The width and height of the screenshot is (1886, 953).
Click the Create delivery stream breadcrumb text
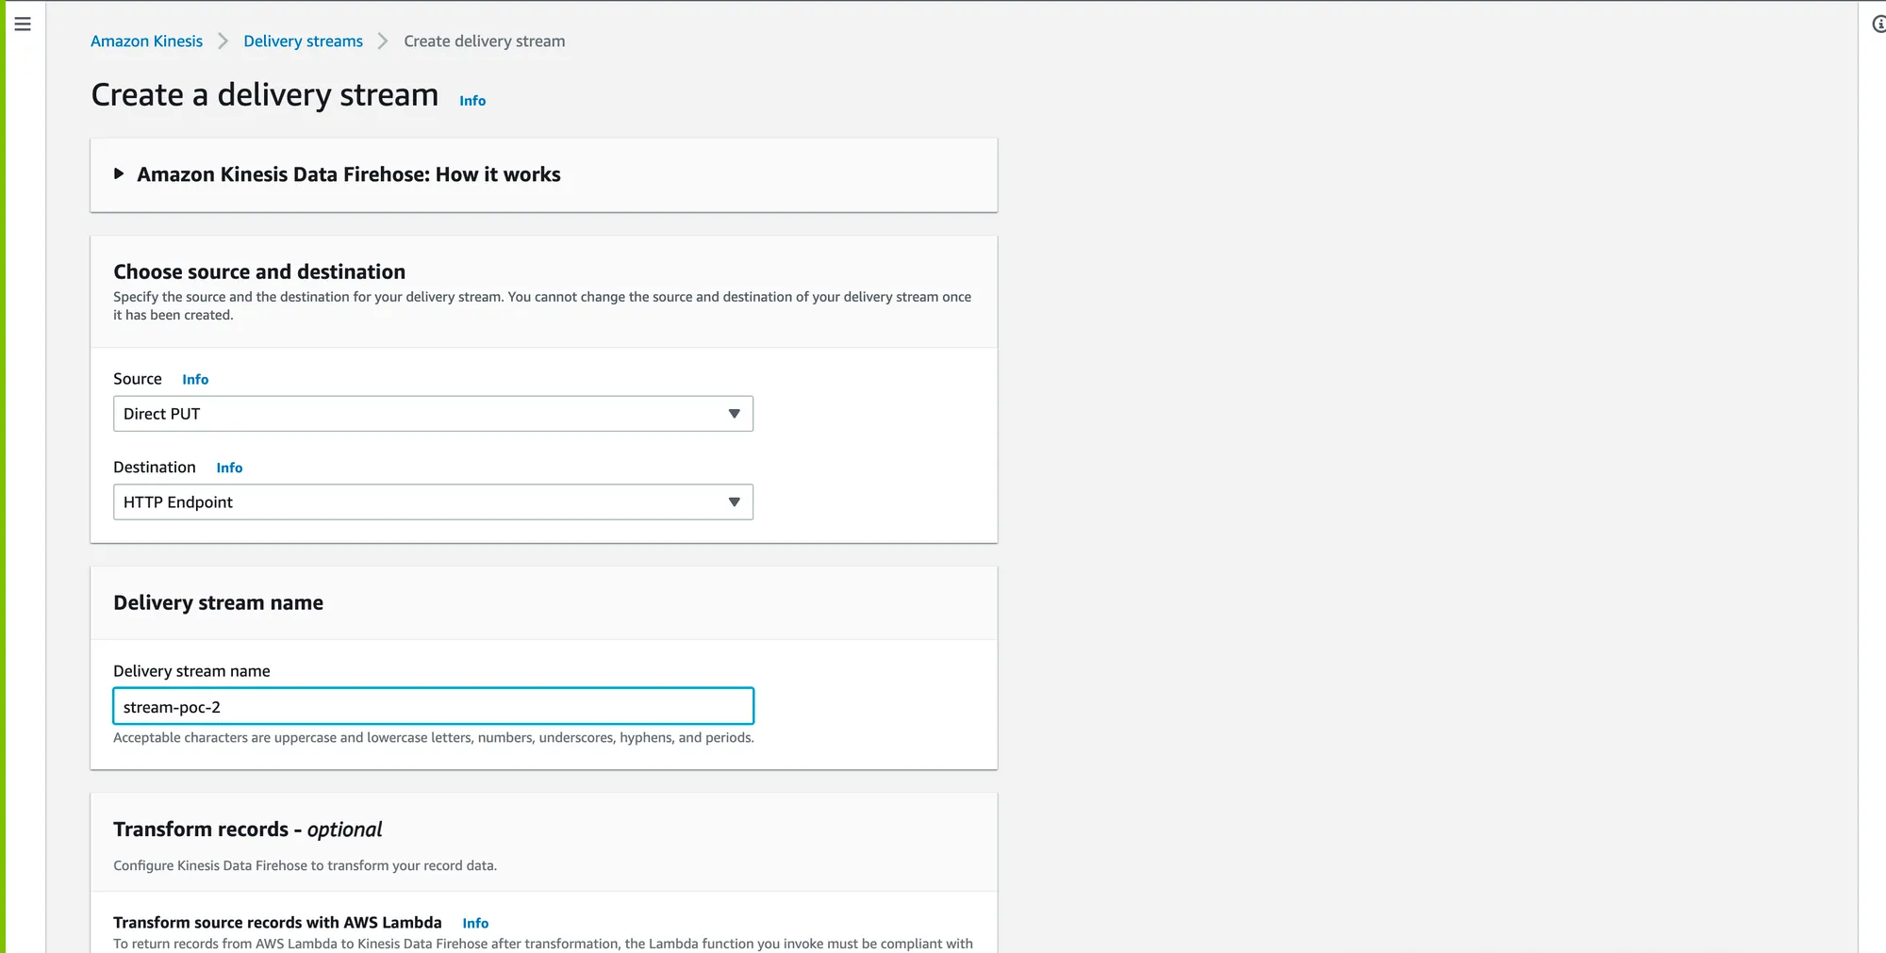pos(484,41)
